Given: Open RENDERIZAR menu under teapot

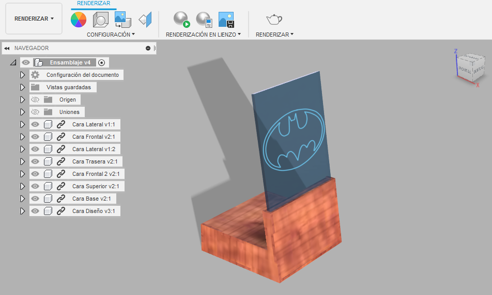Looking at the screenshot, I should 274,35.
